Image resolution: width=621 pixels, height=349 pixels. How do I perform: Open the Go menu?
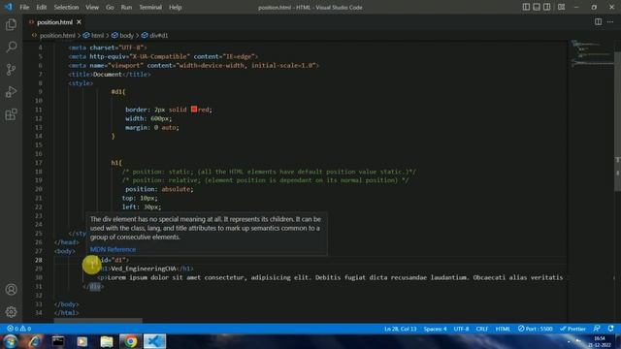110,7
